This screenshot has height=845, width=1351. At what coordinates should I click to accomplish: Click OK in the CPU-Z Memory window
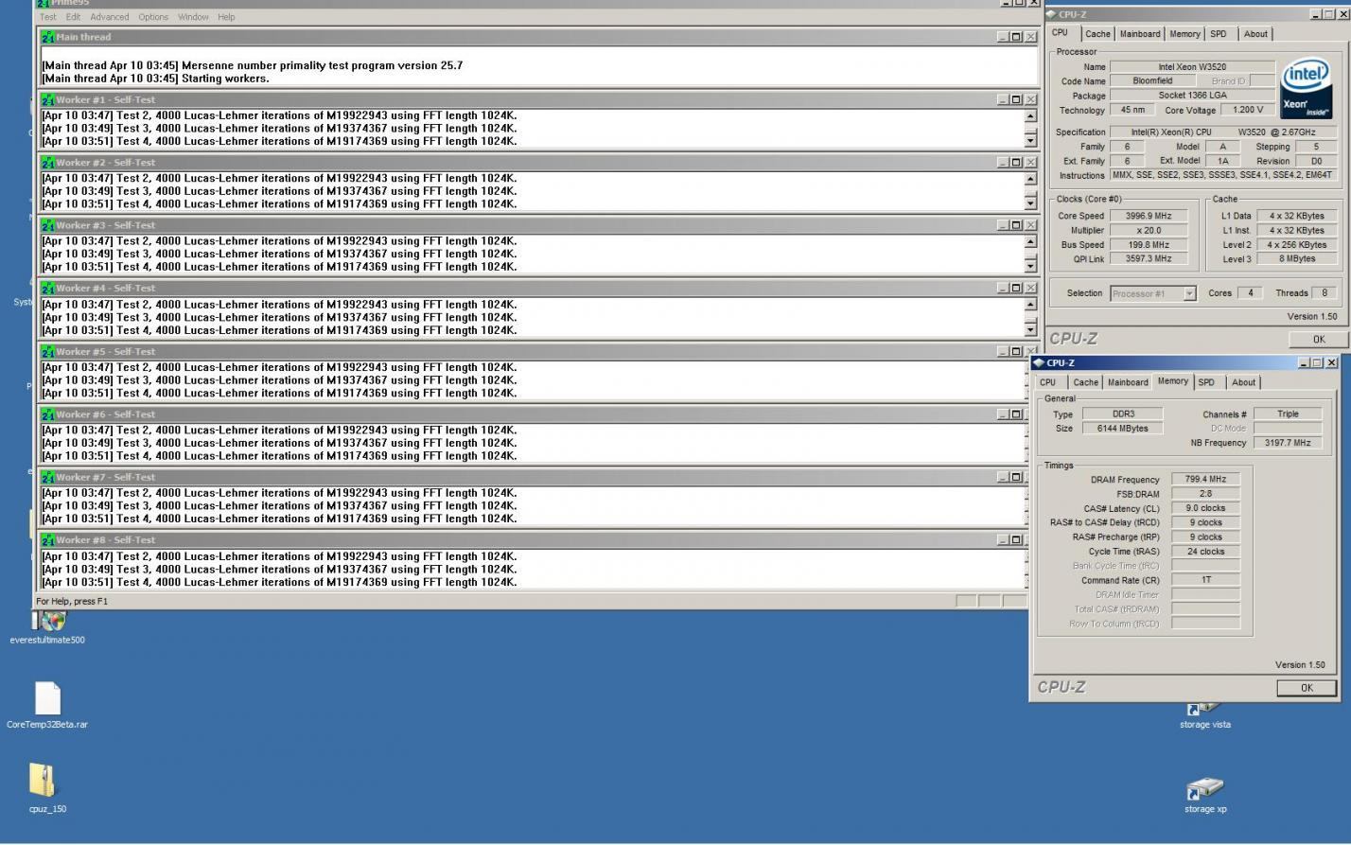pos(1307,688)
